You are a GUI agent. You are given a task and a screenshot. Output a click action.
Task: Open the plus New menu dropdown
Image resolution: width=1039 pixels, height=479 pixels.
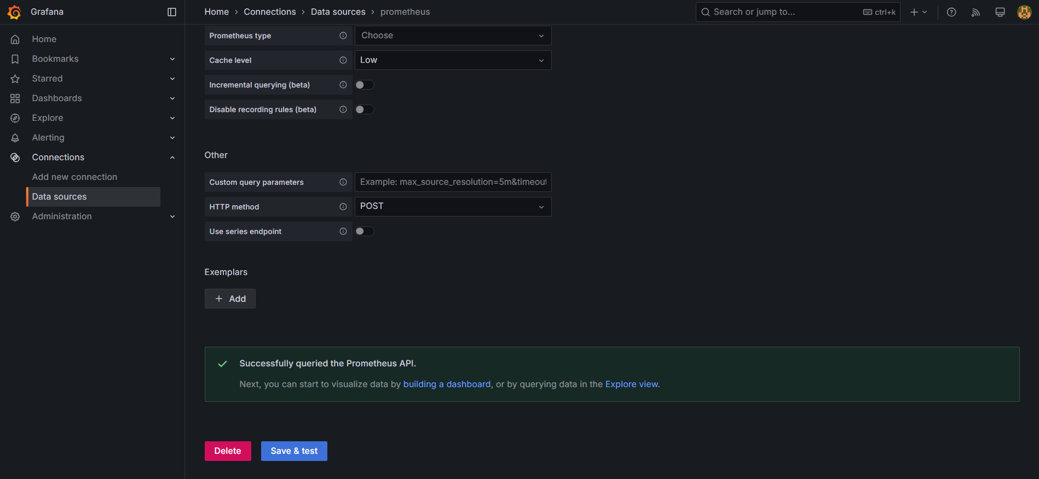[x=919, y=12]
